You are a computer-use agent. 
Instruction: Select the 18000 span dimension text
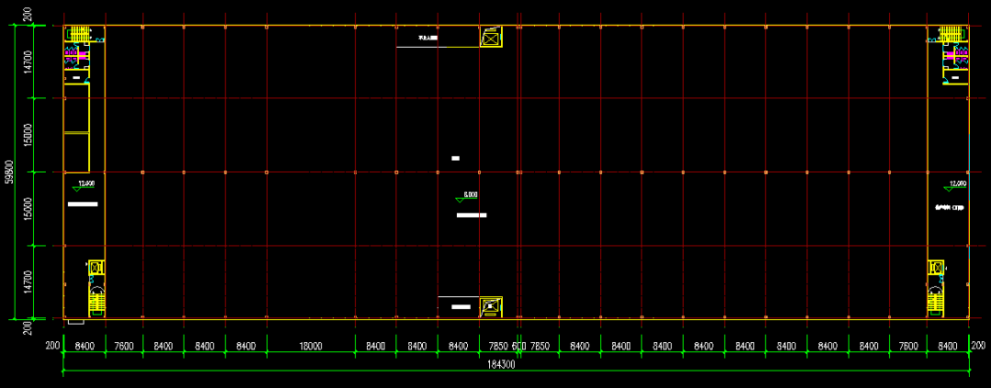pyautogui.click(x=310, y=346)
